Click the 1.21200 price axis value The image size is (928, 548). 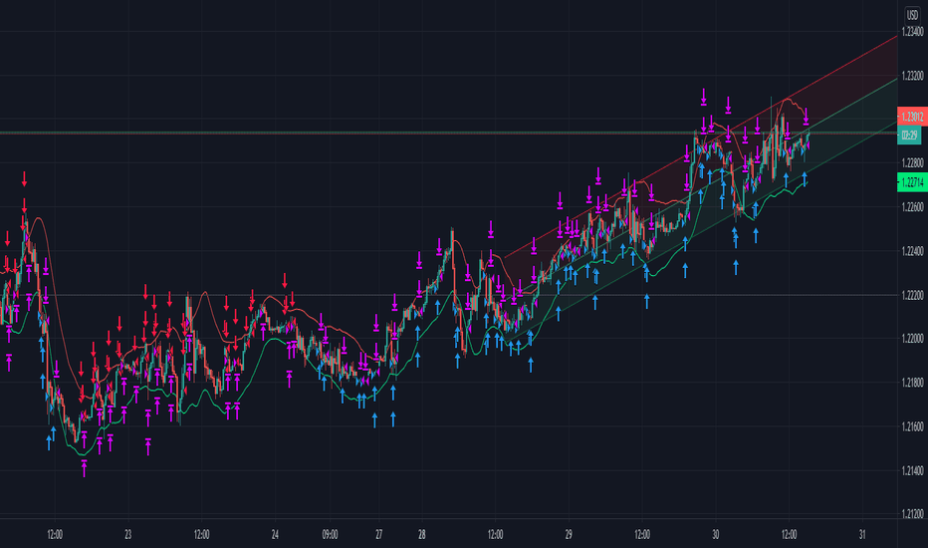click(x=913, y=514)
